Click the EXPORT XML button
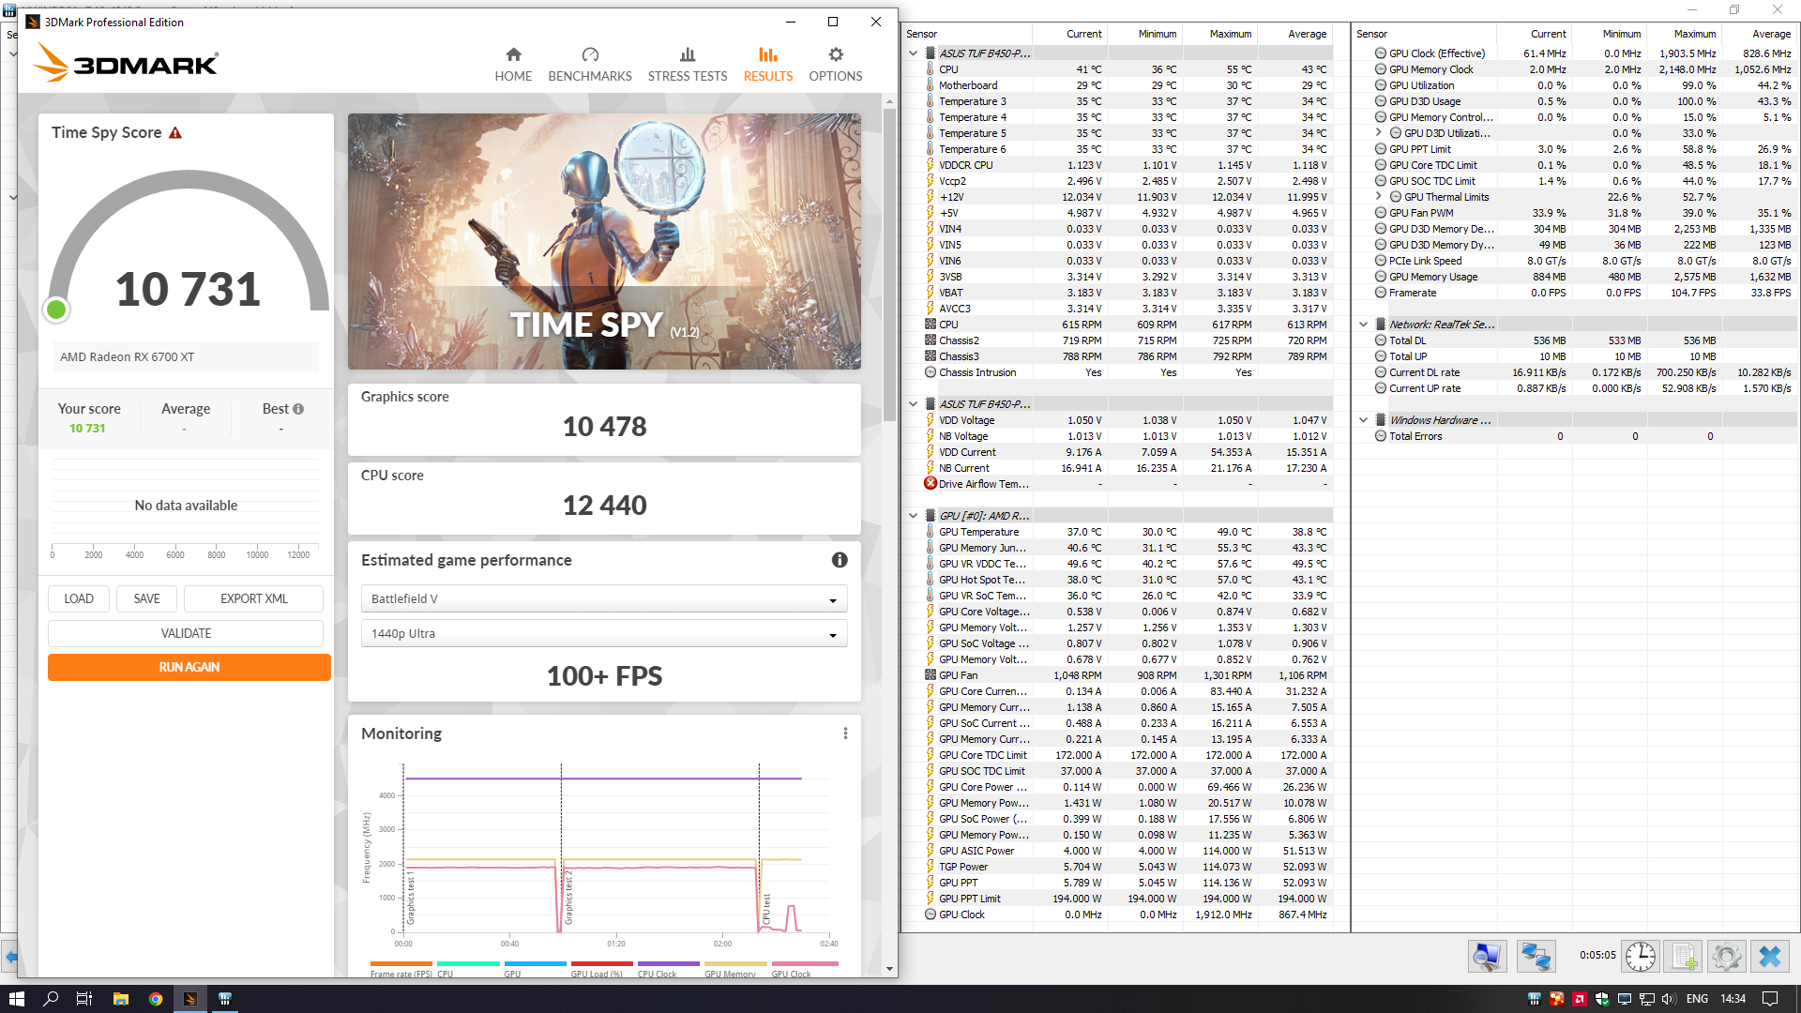 pyautogui.click(x=253, y=598)
